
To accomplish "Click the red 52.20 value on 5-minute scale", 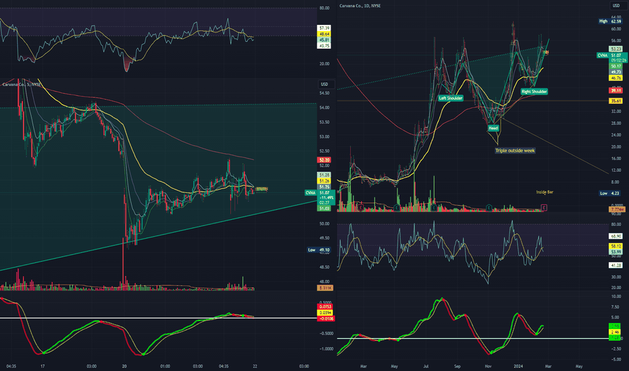I will tap(324, 160).
